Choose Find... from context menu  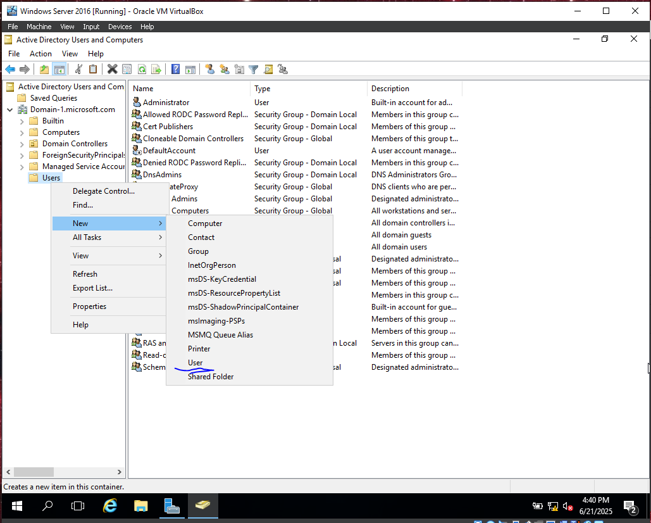[109, 205]
